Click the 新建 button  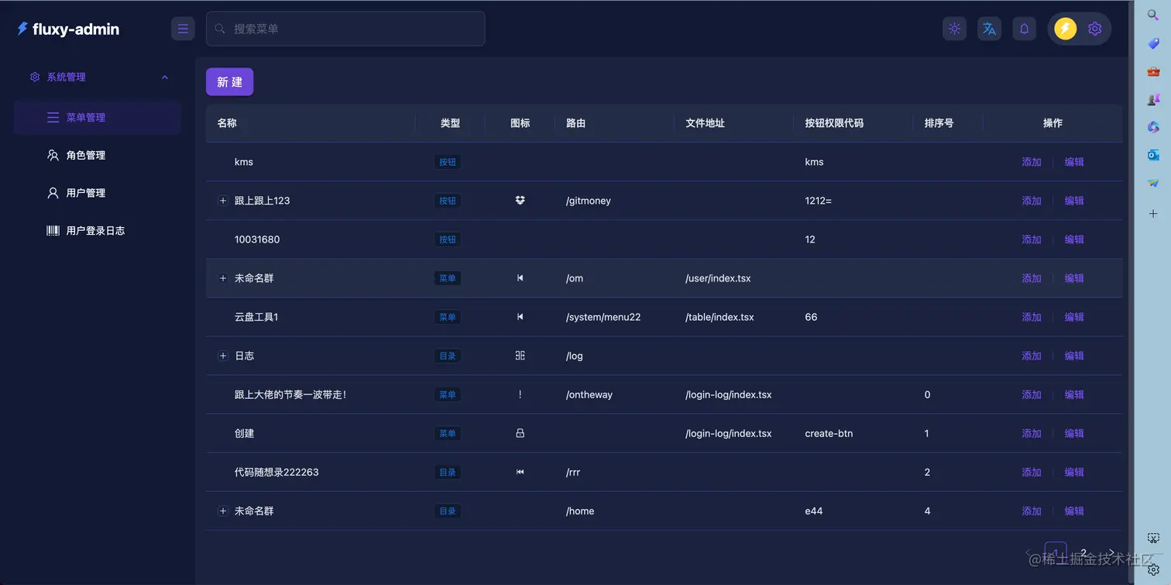[x=229, y=82]
